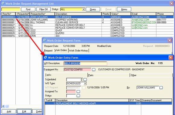This screenshot has height=115, width=175.
Task: Click the Edit button in list window
Action: coord(24,112)
